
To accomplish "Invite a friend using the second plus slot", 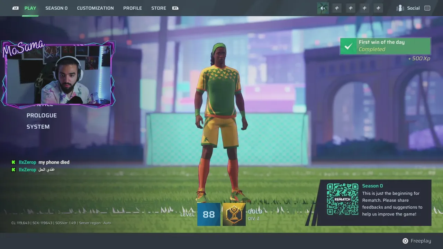I will coord(351,8).
